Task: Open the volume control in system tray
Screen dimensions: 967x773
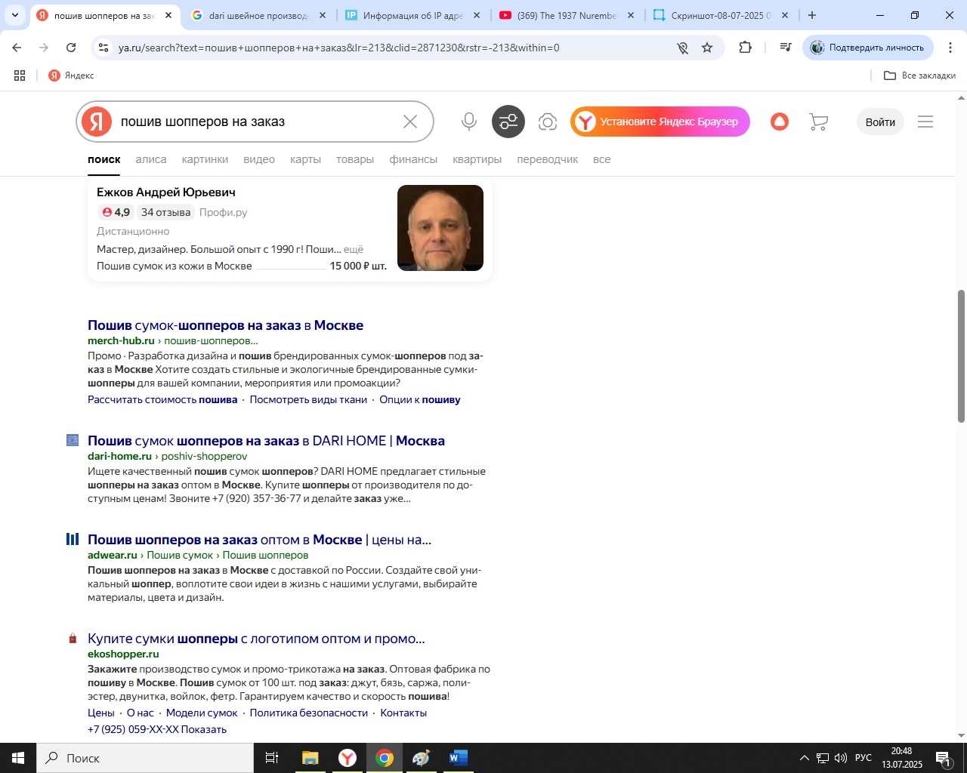Action: (x=840, y=758)
